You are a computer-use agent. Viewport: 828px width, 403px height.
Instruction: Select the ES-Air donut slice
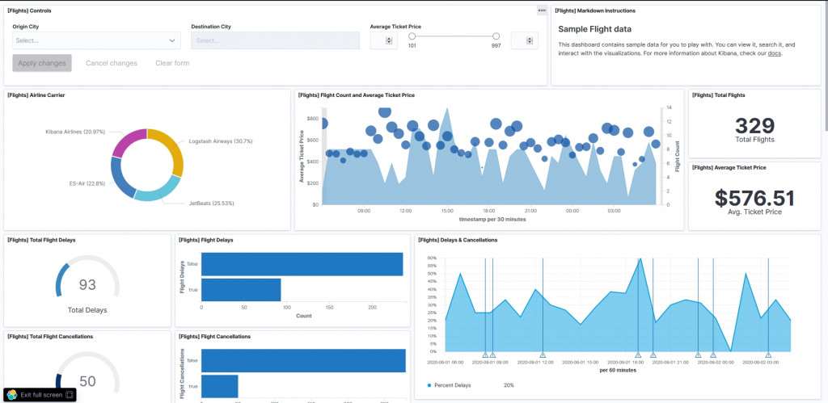click(120, 177)
